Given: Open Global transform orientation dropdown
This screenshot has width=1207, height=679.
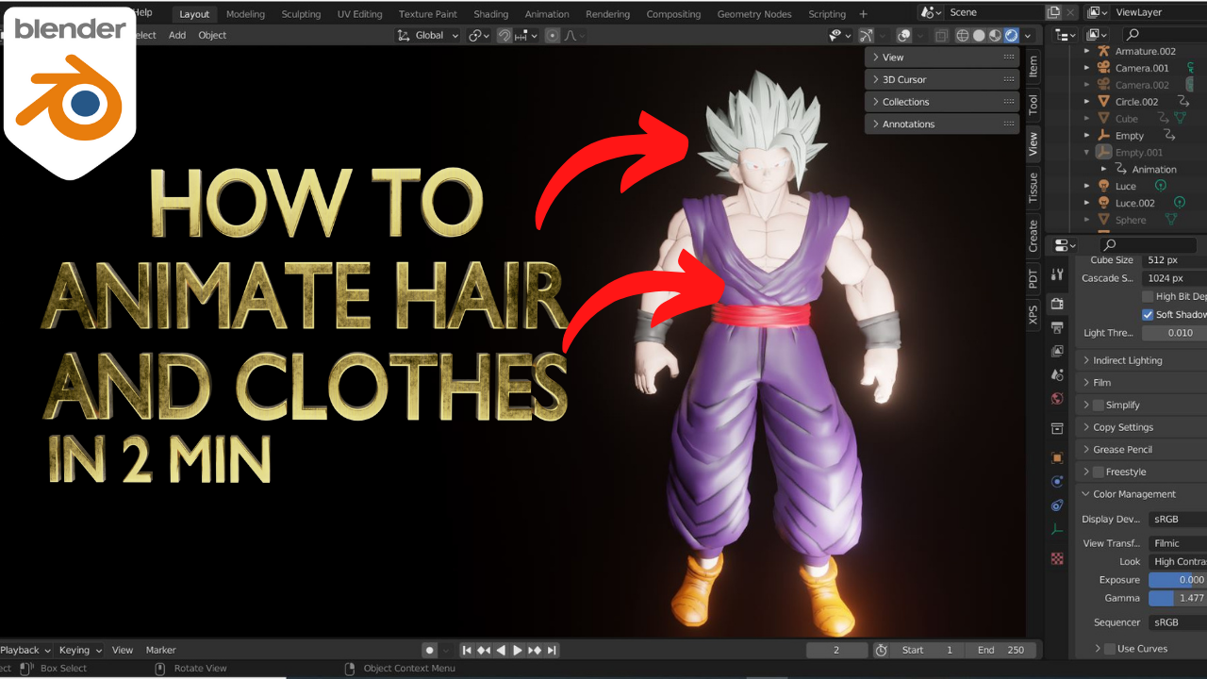Looking at the screenshot, I should [x=429, y=36].
